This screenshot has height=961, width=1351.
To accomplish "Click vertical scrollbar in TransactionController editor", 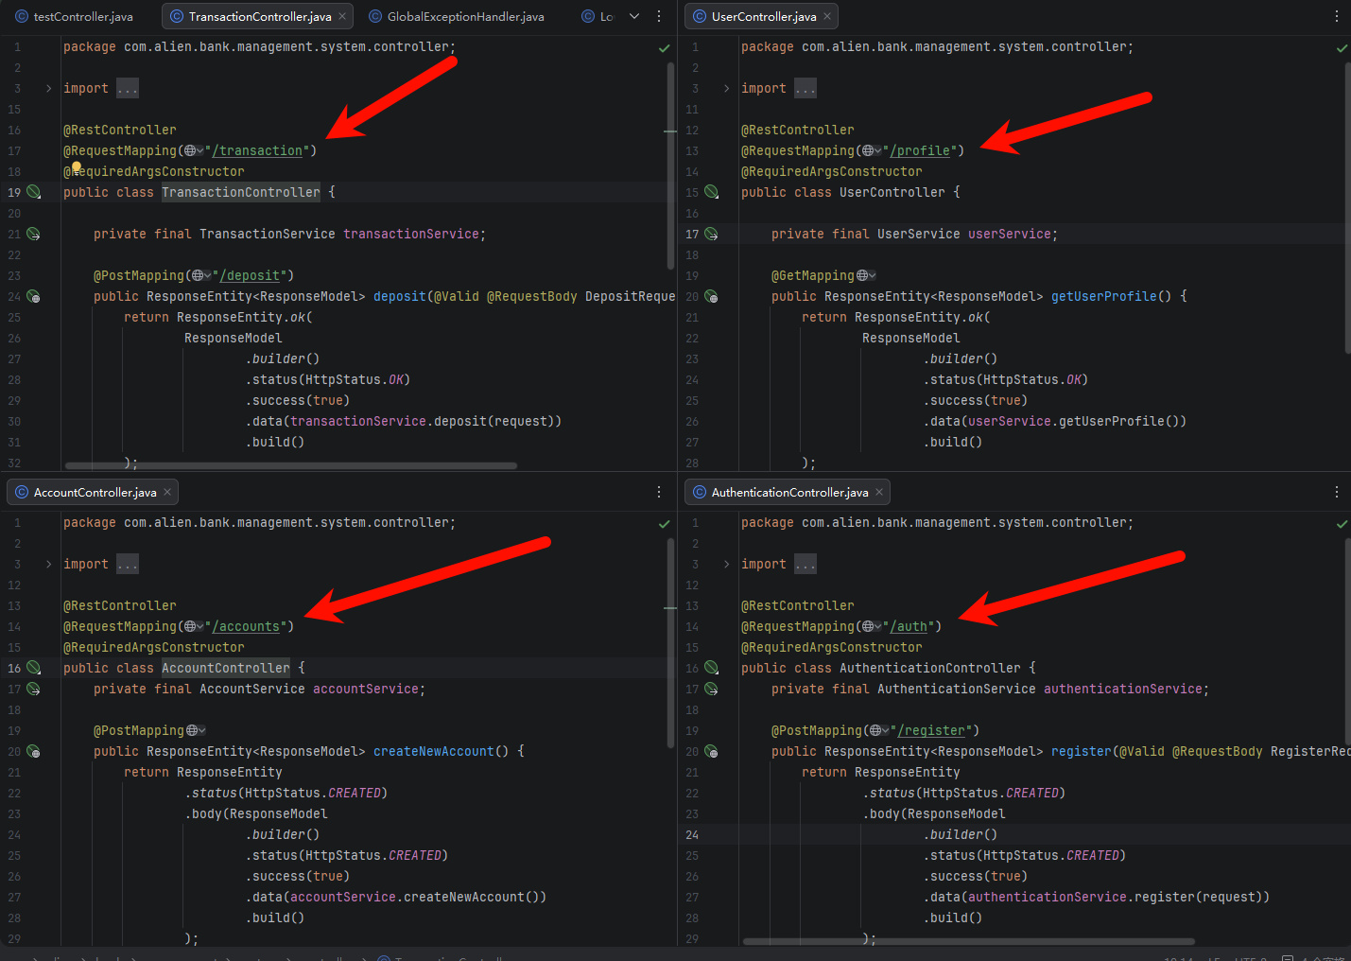I will pos(670,166).
